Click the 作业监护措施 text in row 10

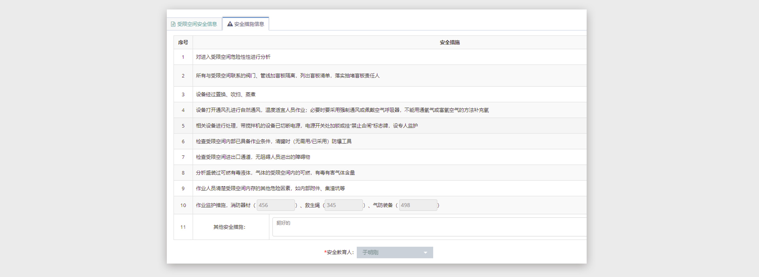211,205
